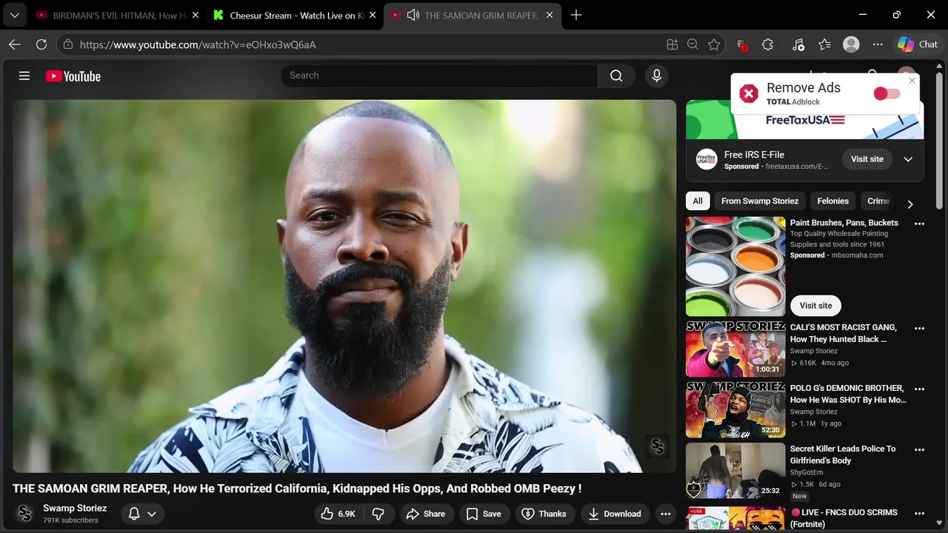
Task: Open the extension with the red badge
Action: tap(741, 44)
